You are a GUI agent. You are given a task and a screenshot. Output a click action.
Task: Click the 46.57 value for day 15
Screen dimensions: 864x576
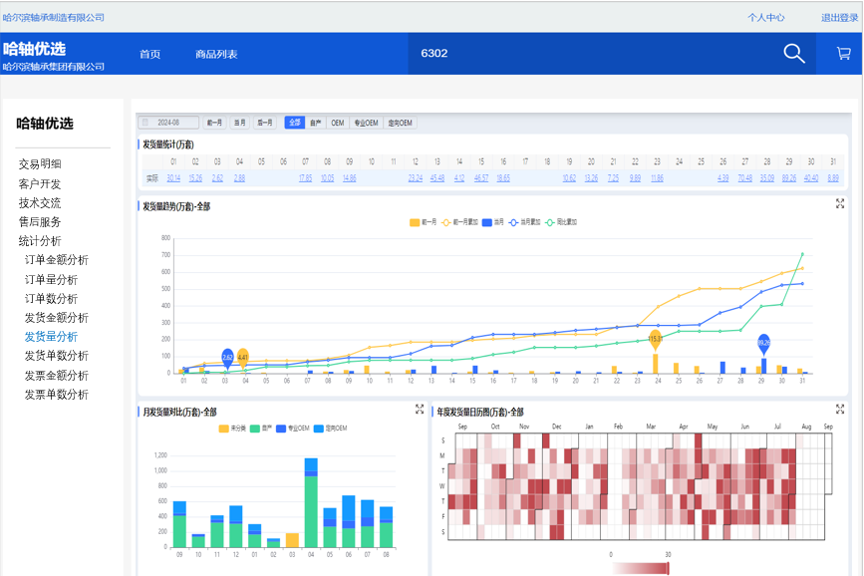[x=481, y=178]
